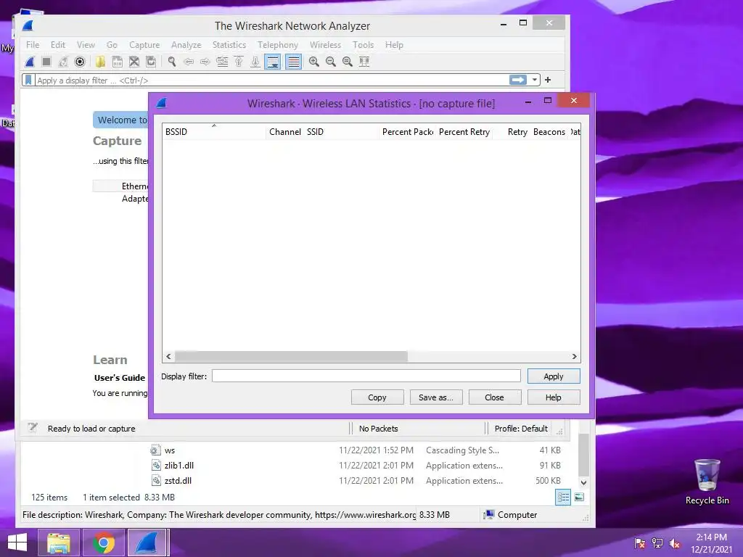Sort by the Beacons column header

click(x=549, y=132)
